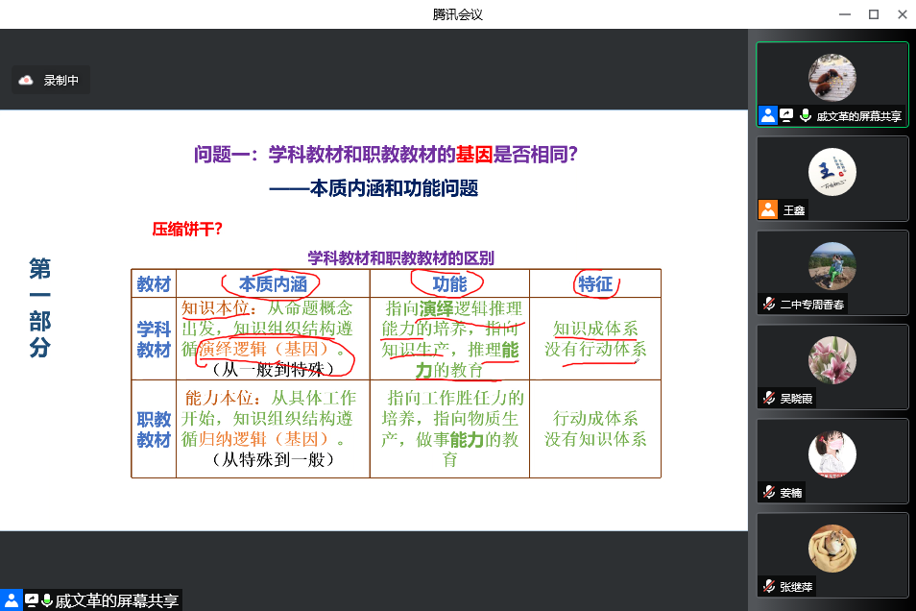
Task: Click the 录制中 recording status label
Action: (x=61, y=80)
